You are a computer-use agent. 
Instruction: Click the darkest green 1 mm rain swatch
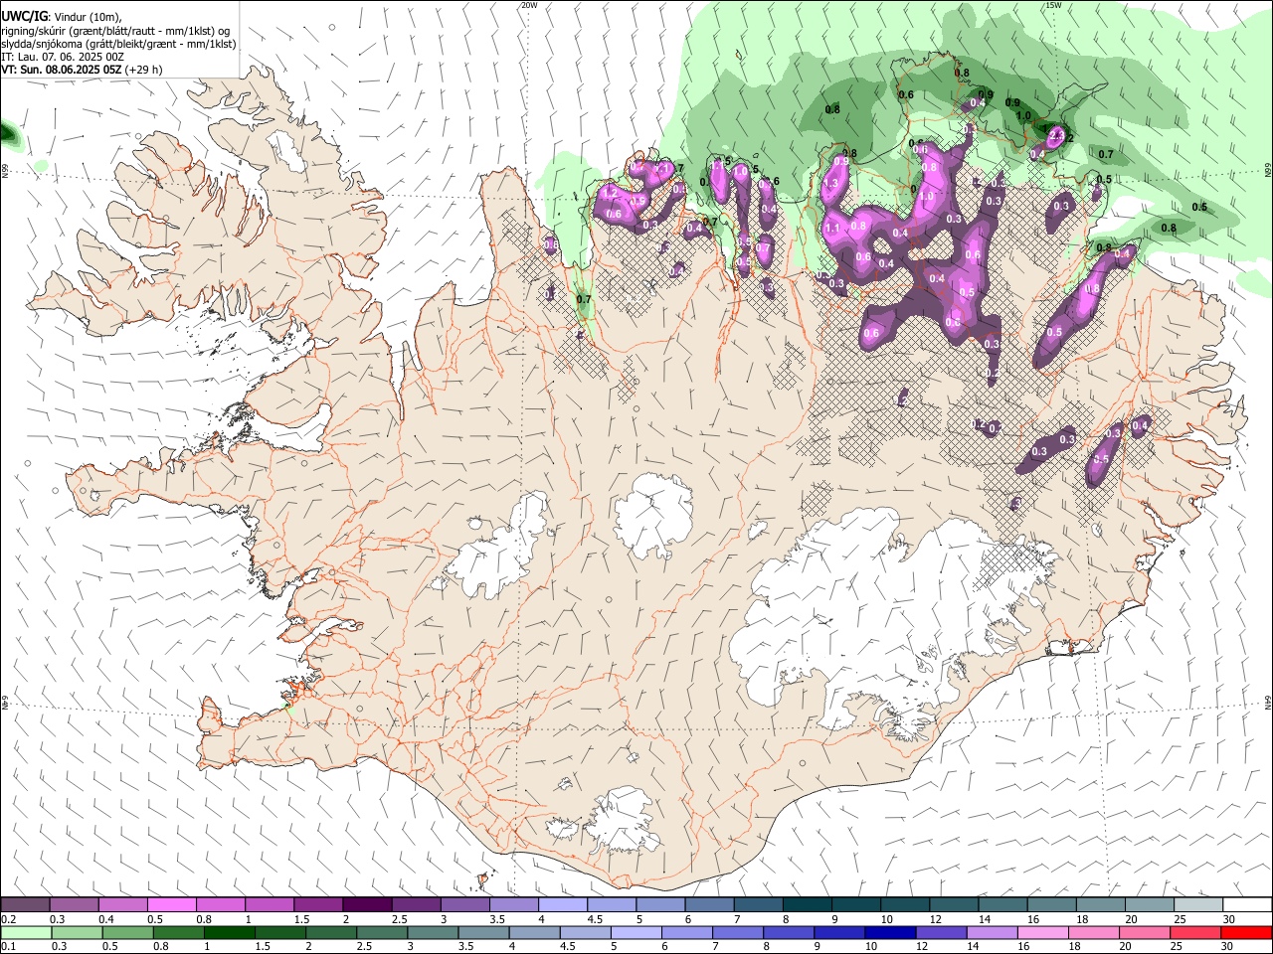point(229,933)
